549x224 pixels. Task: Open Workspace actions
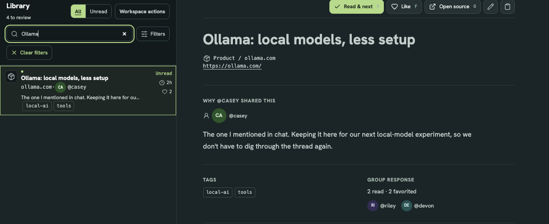(142, 11)
